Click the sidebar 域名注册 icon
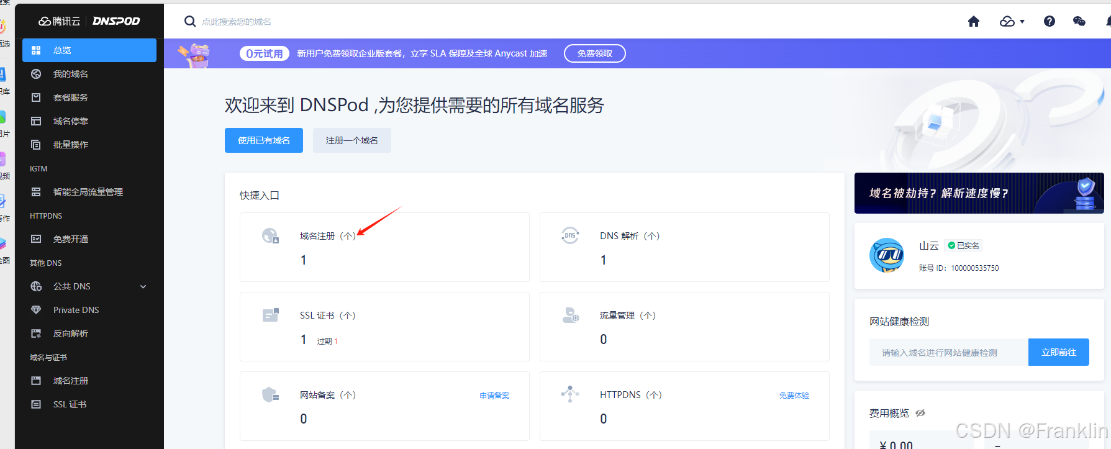 pos(36,381)
